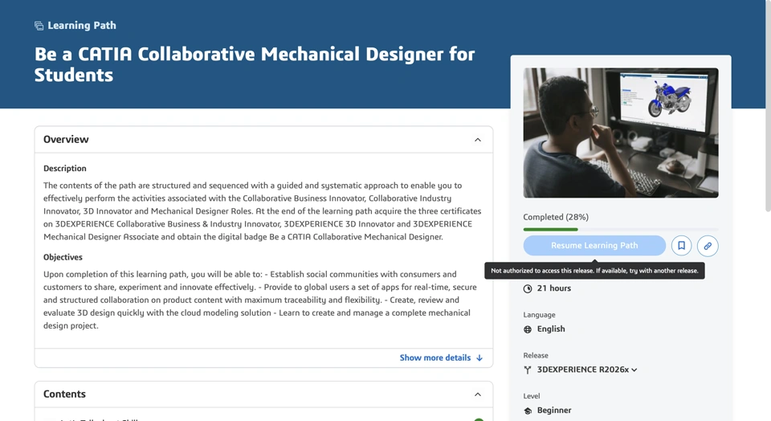Click the globe icon next to English
Screen dimensions: 771x421
[528, 329]
